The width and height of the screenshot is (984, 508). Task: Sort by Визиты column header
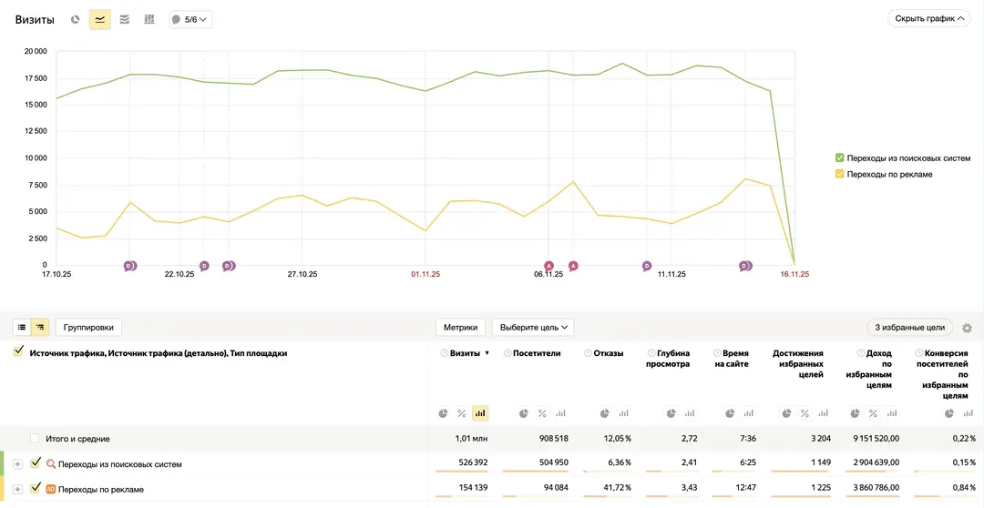pos(465,353)
